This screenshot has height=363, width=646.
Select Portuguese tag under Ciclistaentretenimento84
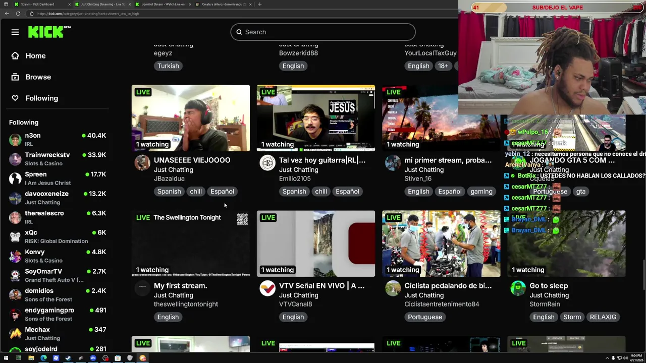425,317
